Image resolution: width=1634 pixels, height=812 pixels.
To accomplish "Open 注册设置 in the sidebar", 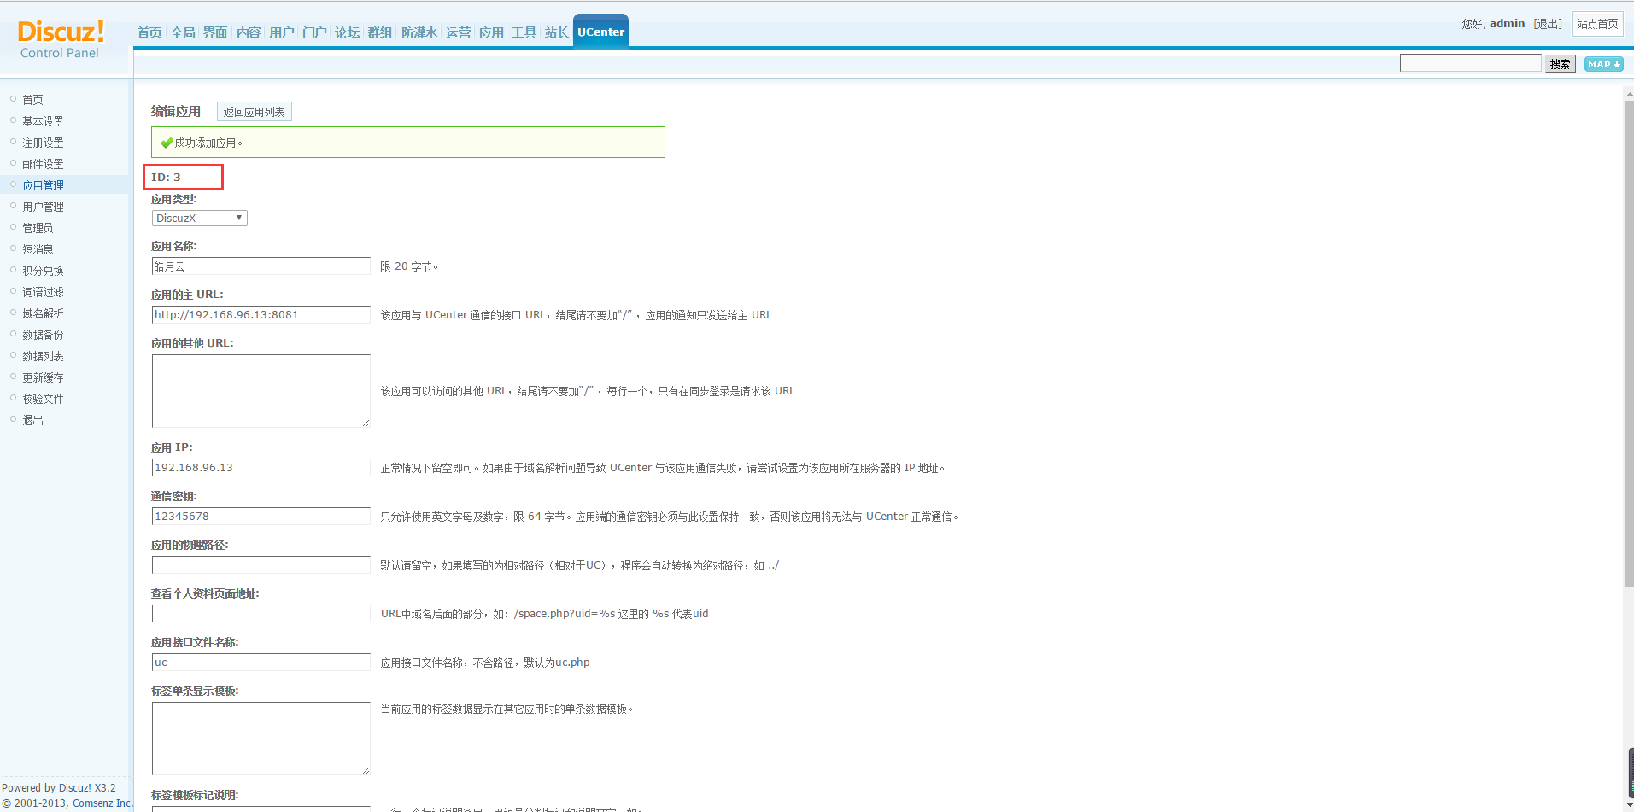I will 43,143.
